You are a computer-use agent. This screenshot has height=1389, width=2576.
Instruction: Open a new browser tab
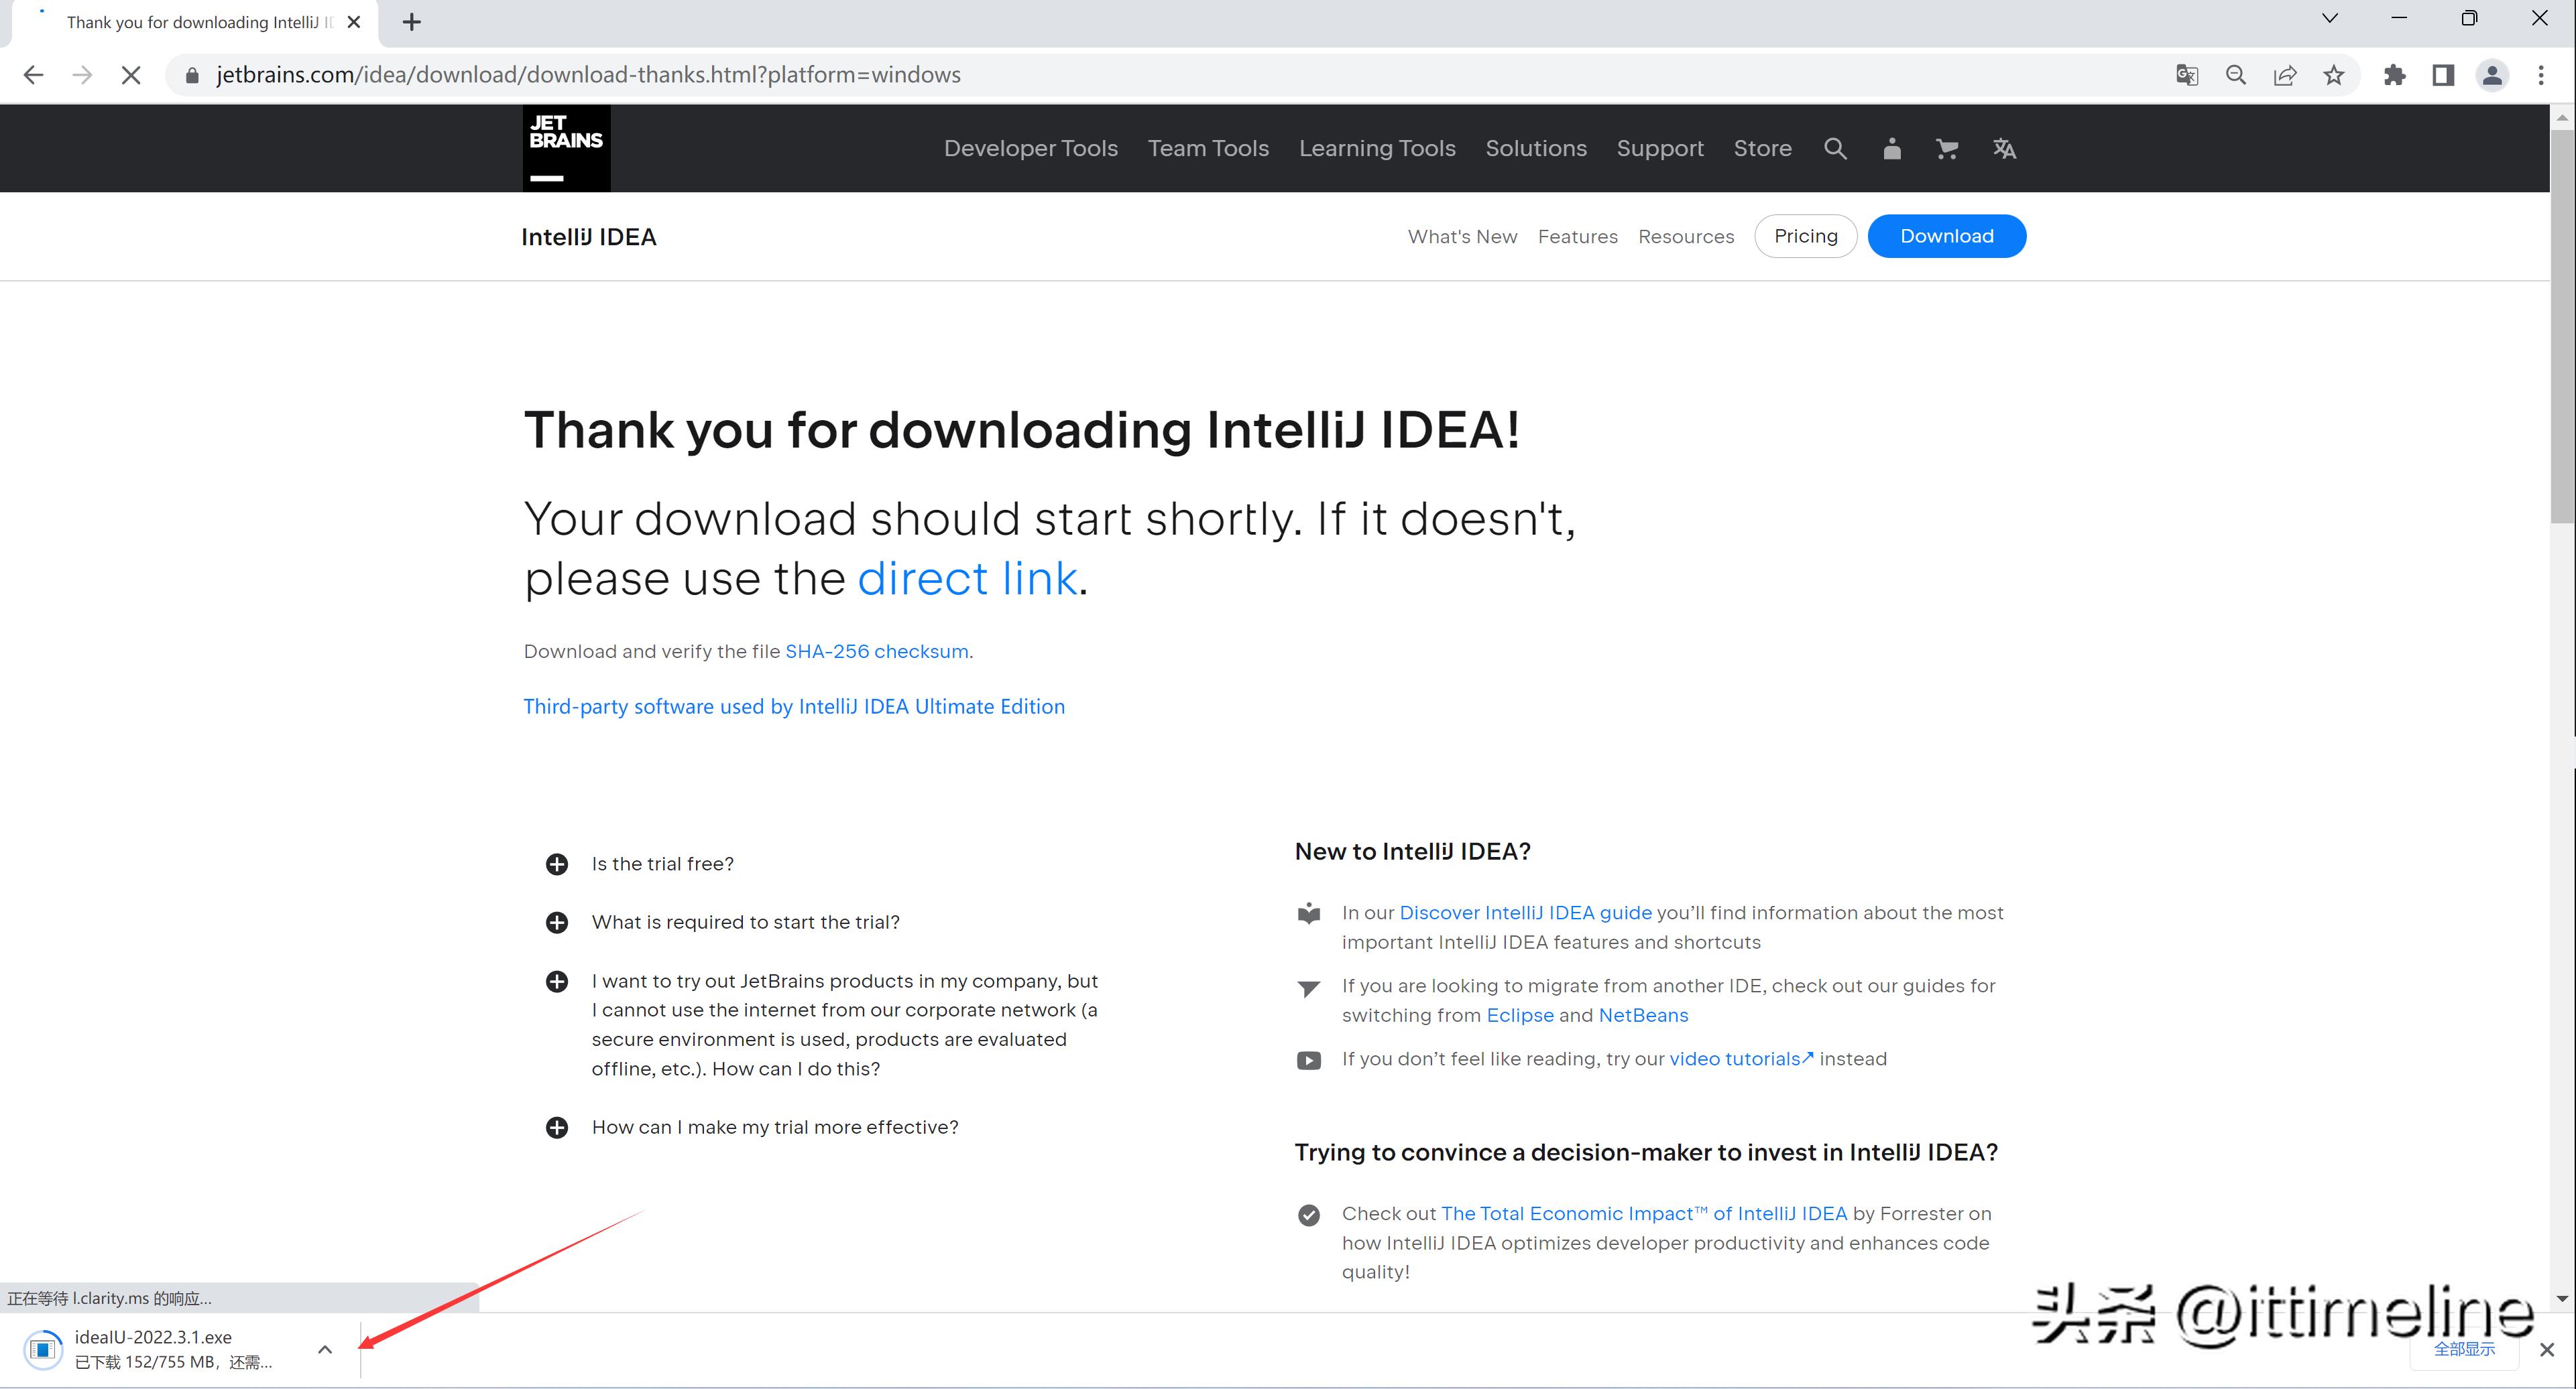(411, 22)
